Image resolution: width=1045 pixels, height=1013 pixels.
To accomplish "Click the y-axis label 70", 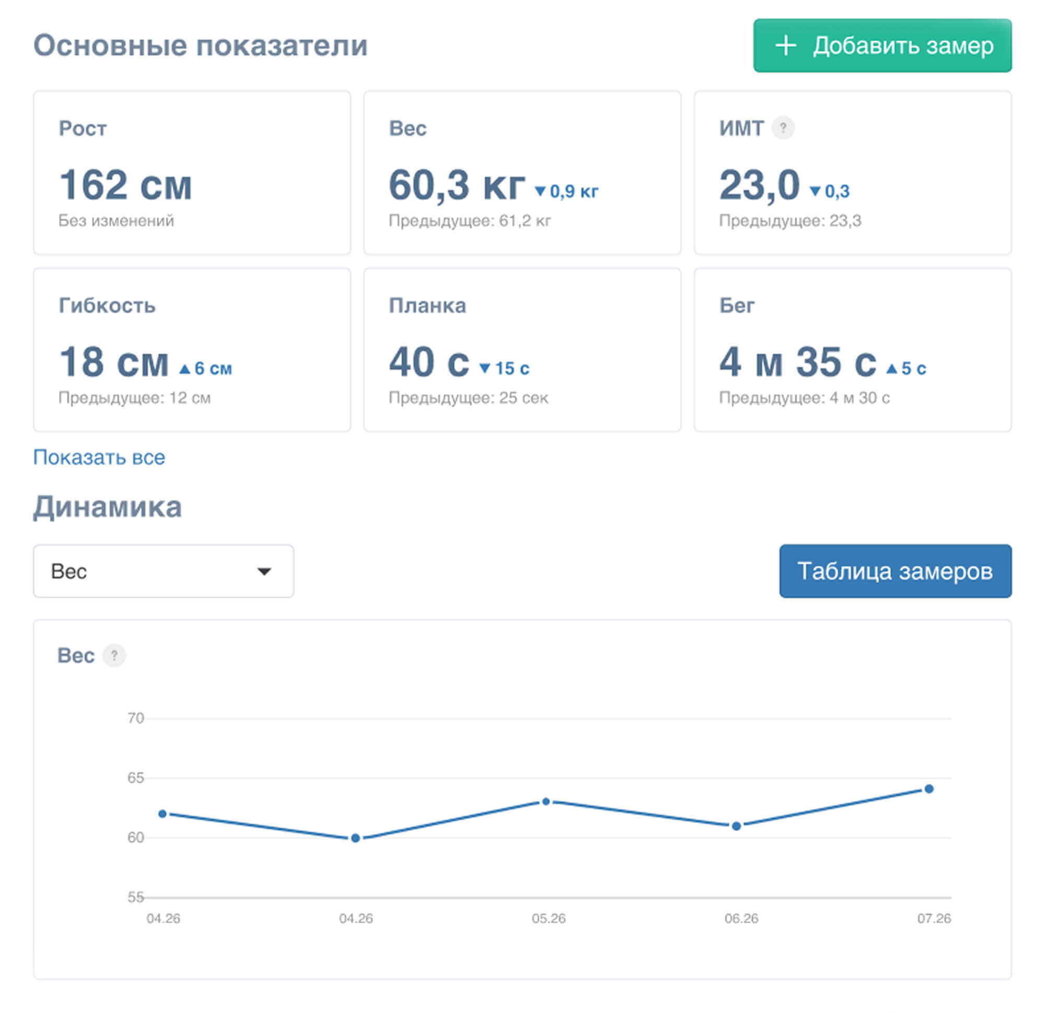I will (x=135, y=718).
